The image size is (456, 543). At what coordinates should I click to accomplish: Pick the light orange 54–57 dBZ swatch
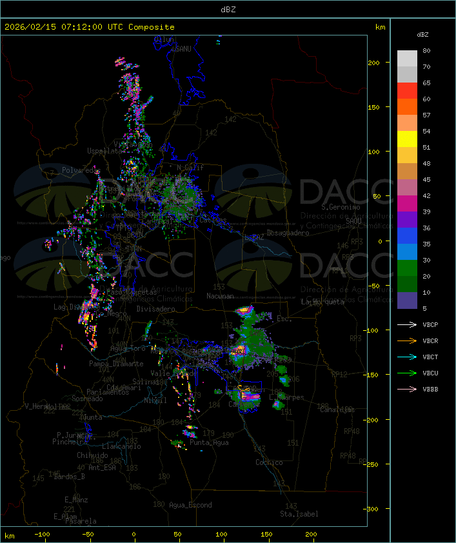point(407,123)
